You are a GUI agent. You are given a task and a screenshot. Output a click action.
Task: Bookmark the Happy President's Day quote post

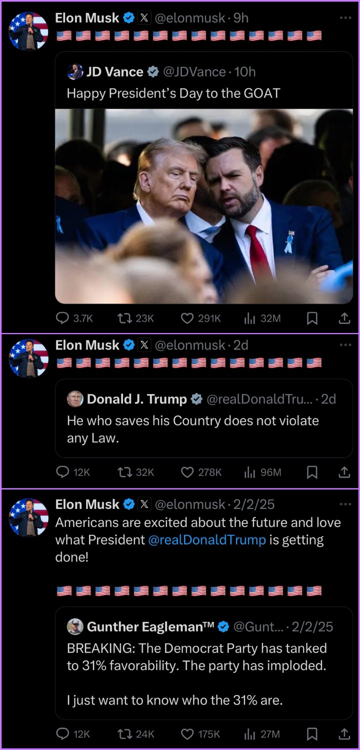312,318
